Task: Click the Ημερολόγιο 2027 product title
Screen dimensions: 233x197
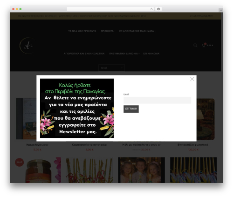Action: [37, 145]
